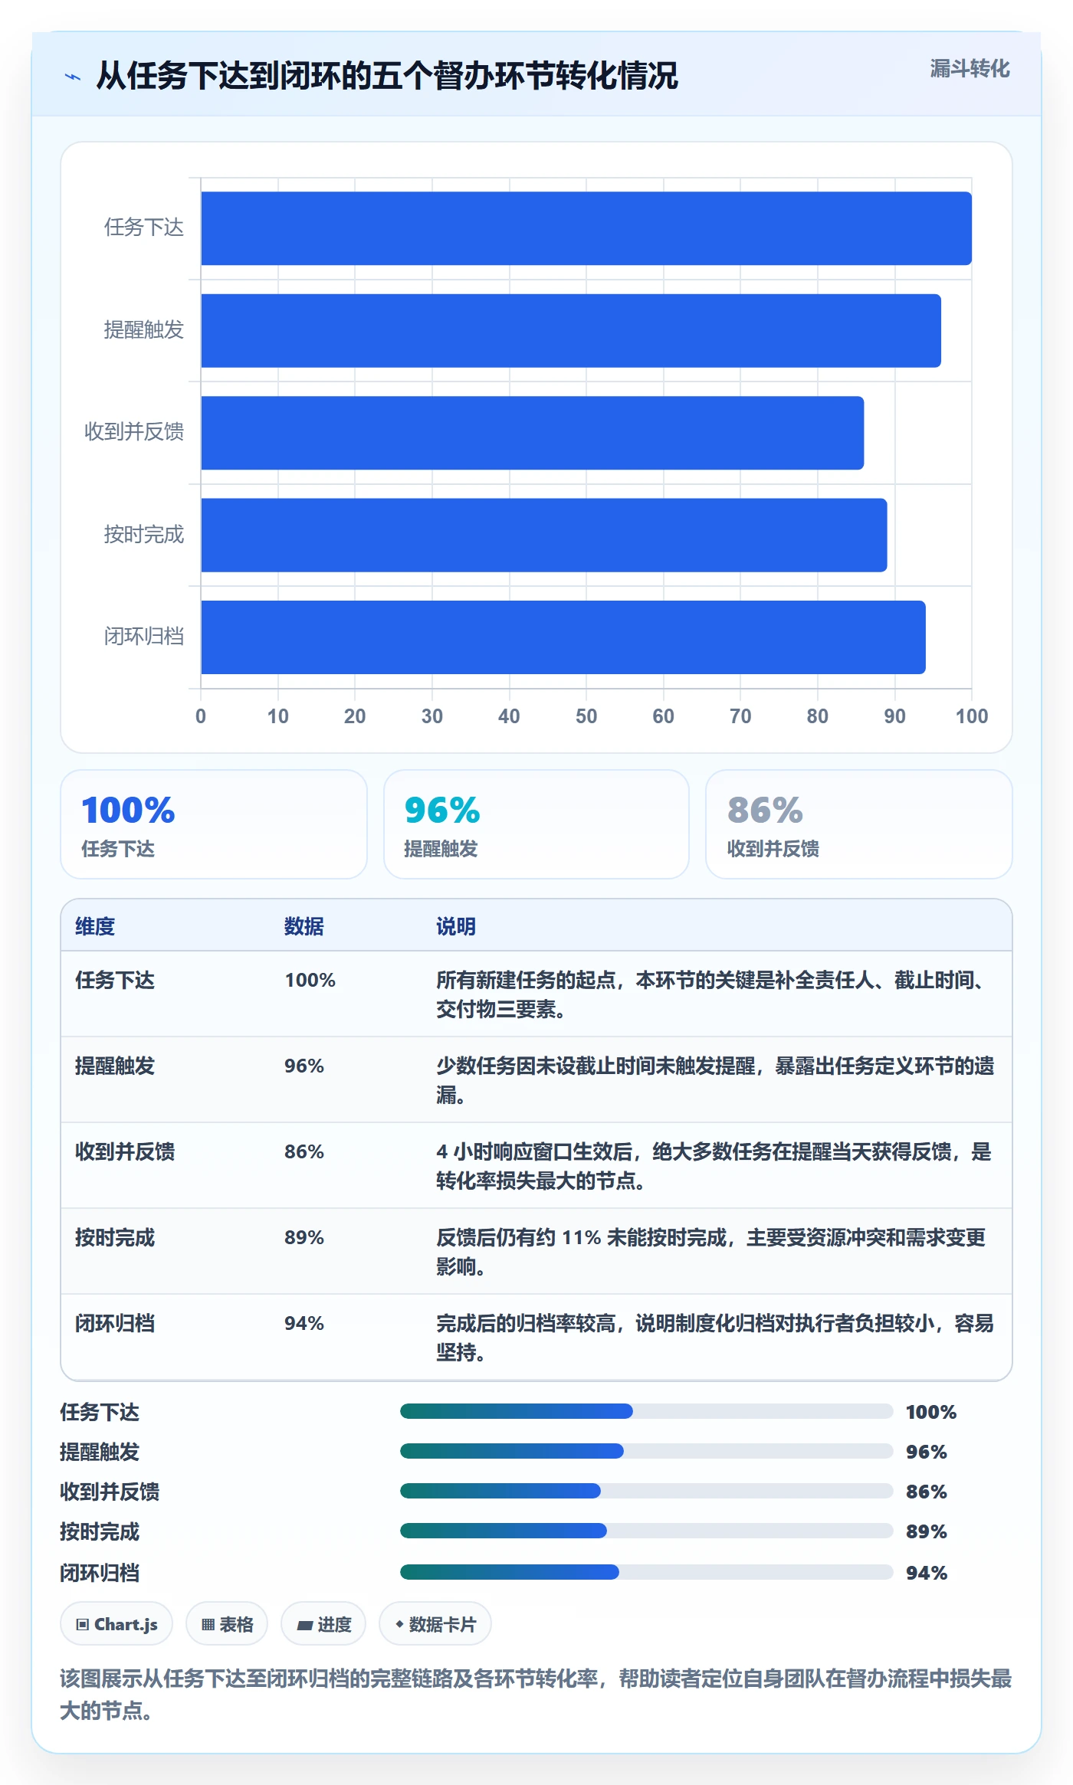Click the 提醒触发 bar in the chart
The height and width of the screenshot is (1785, 1073).
pyautogui.click(x=571, y=331)
